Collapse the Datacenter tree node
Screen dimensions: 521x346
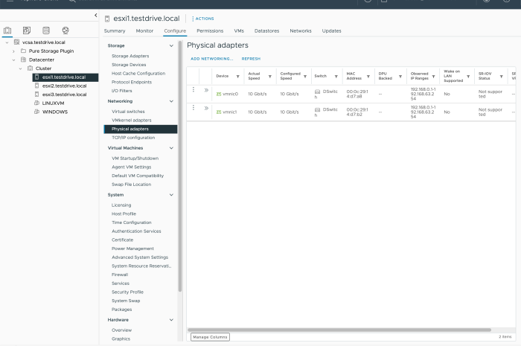[x=13, y=60]
